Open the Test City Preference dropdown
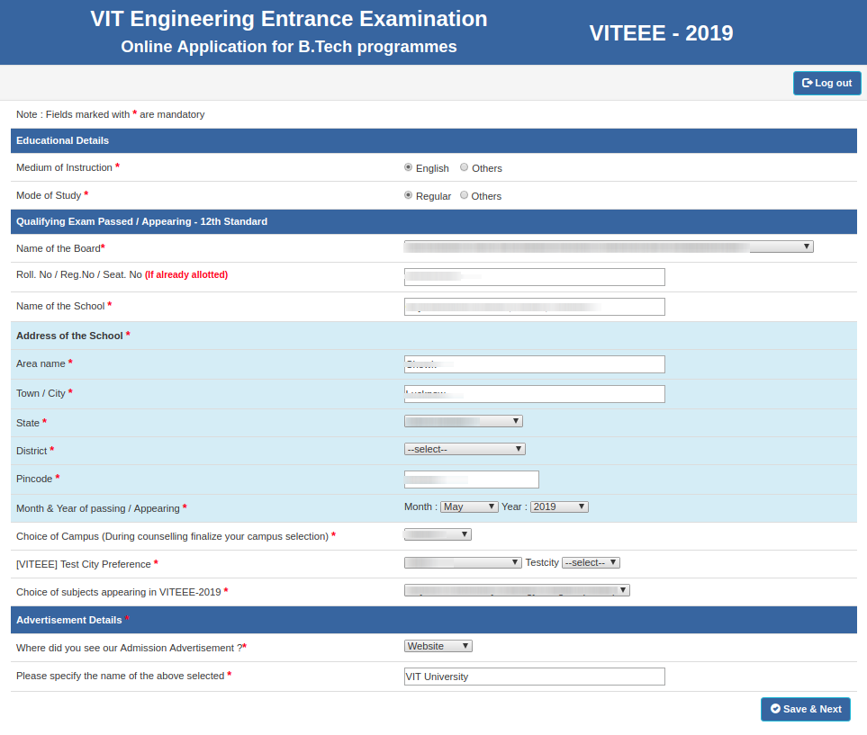Viewport: 867px width, 735px height. [x=463, y=561]
